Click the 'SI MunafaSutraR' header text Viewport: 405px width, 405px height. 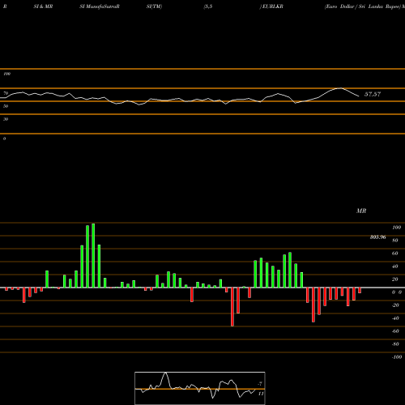tap(100, 6)
